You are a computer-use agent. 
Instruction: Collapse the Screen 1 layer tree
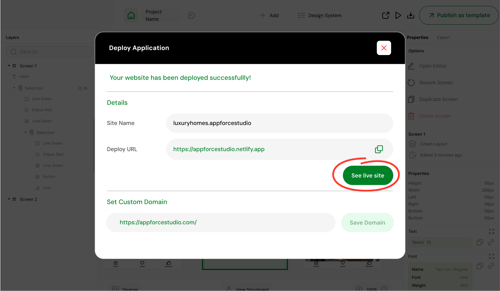click(x=9, y=66)
